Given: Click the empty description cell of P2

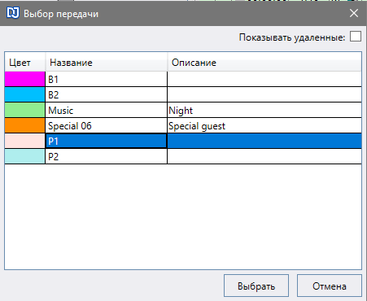Looking at the screenshot, I should pyautogui.click(x=264, y=156).
